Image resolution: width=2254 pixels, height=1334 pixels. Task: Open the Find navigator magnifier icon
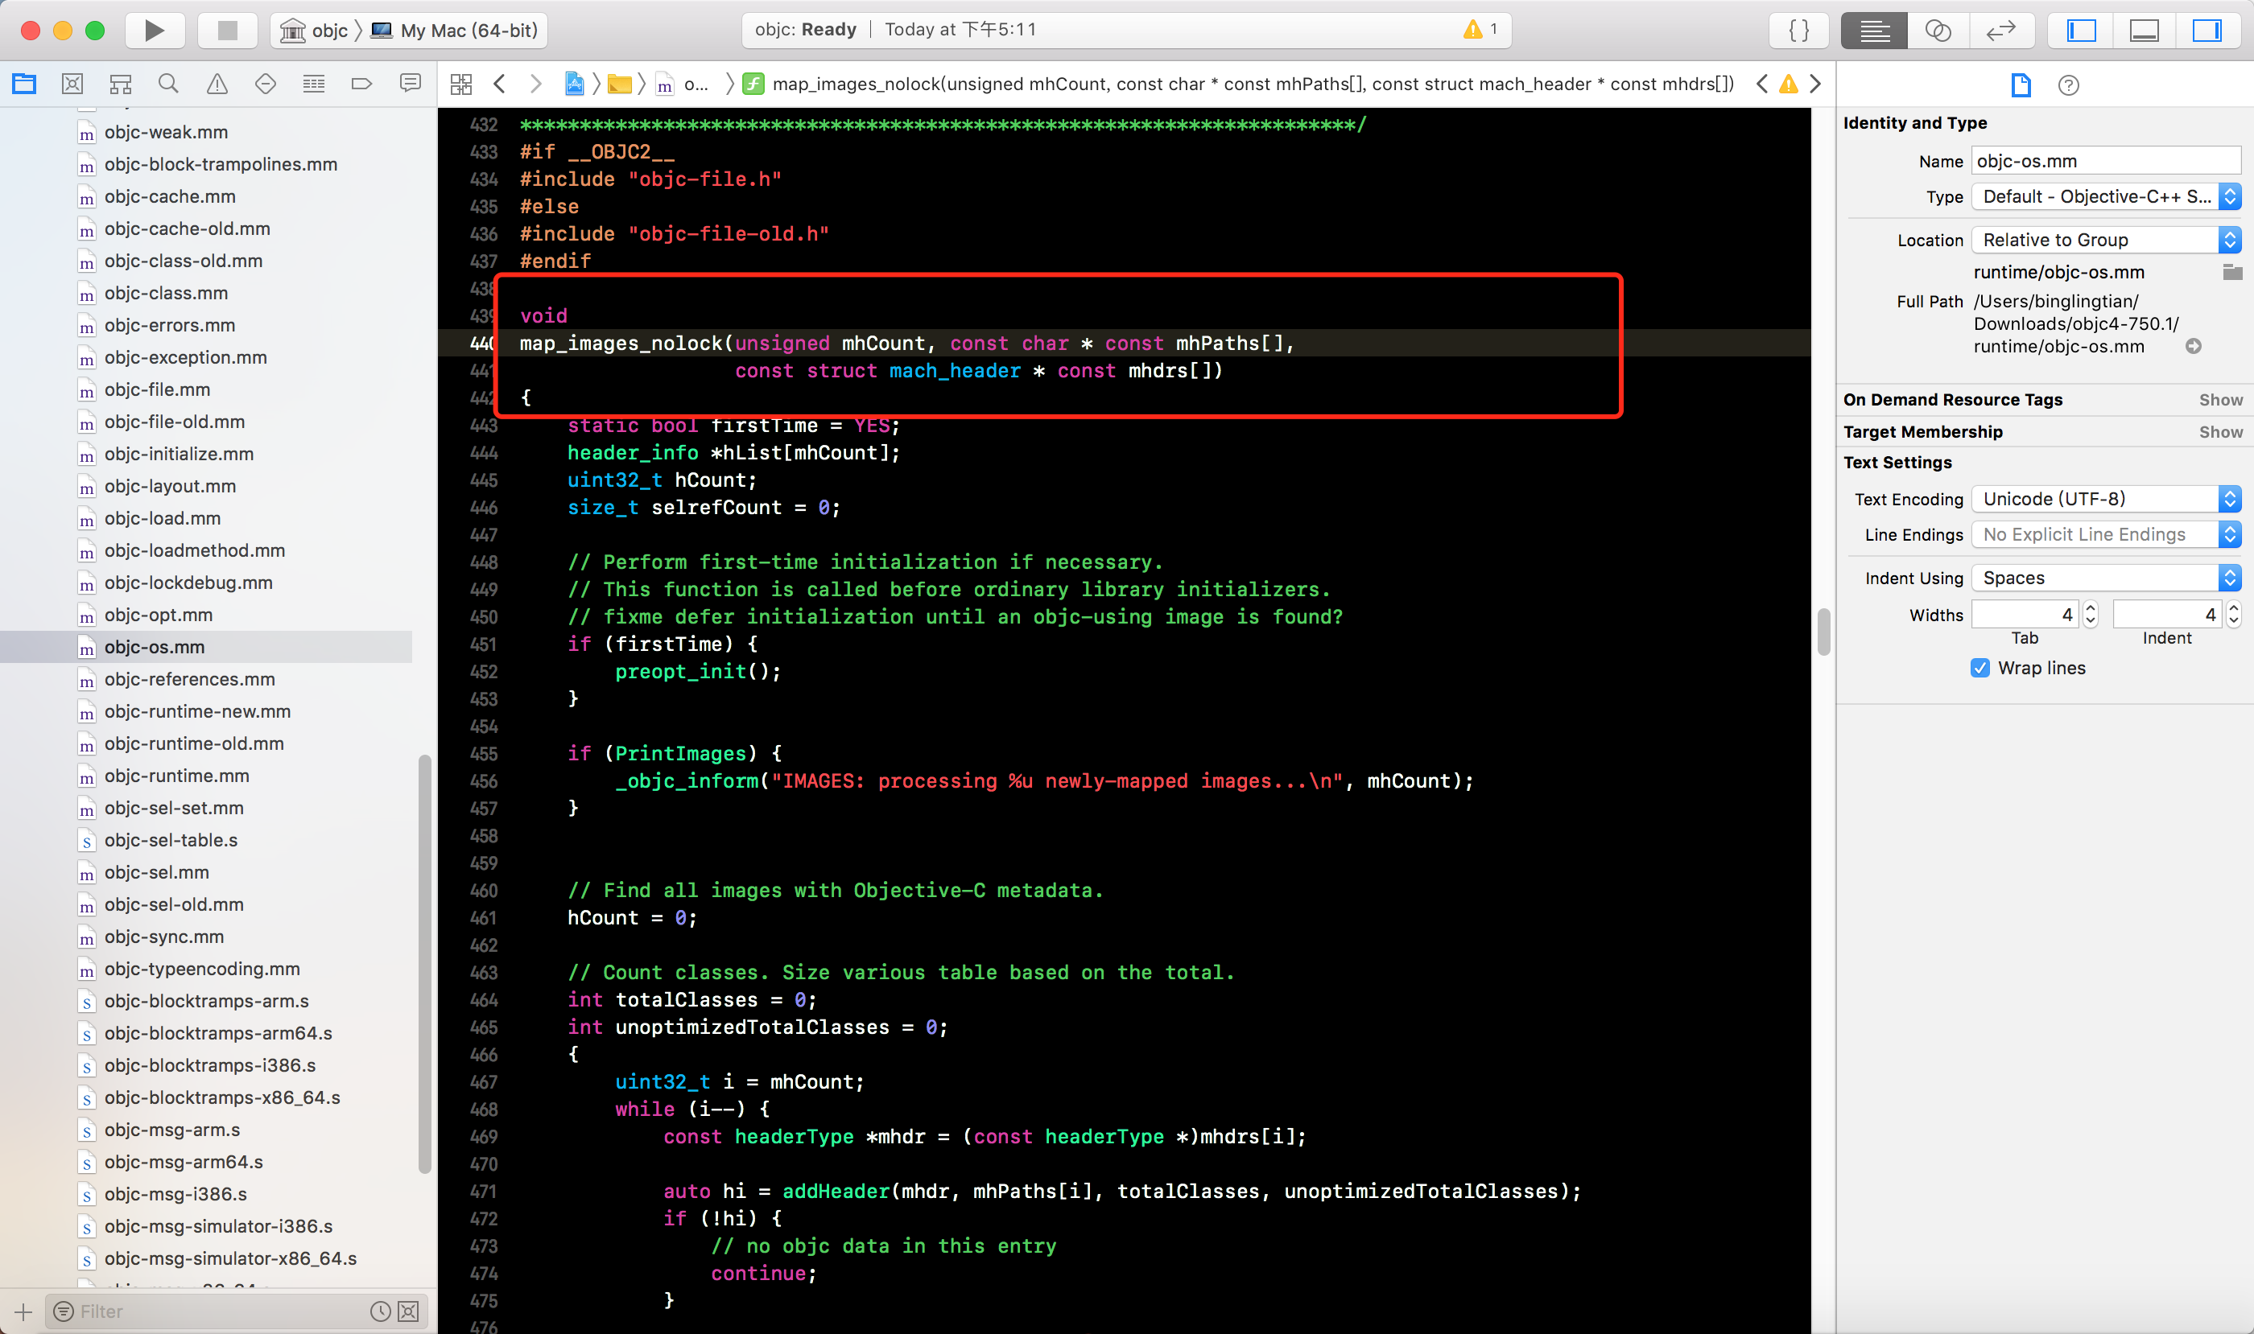pos(168,84)
